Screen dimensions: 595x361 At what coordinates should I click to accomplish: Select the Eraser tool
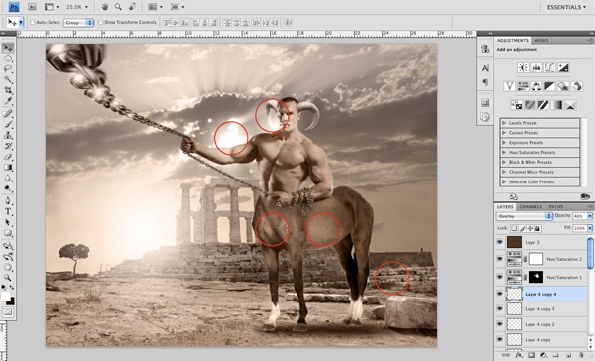[8, 157]
